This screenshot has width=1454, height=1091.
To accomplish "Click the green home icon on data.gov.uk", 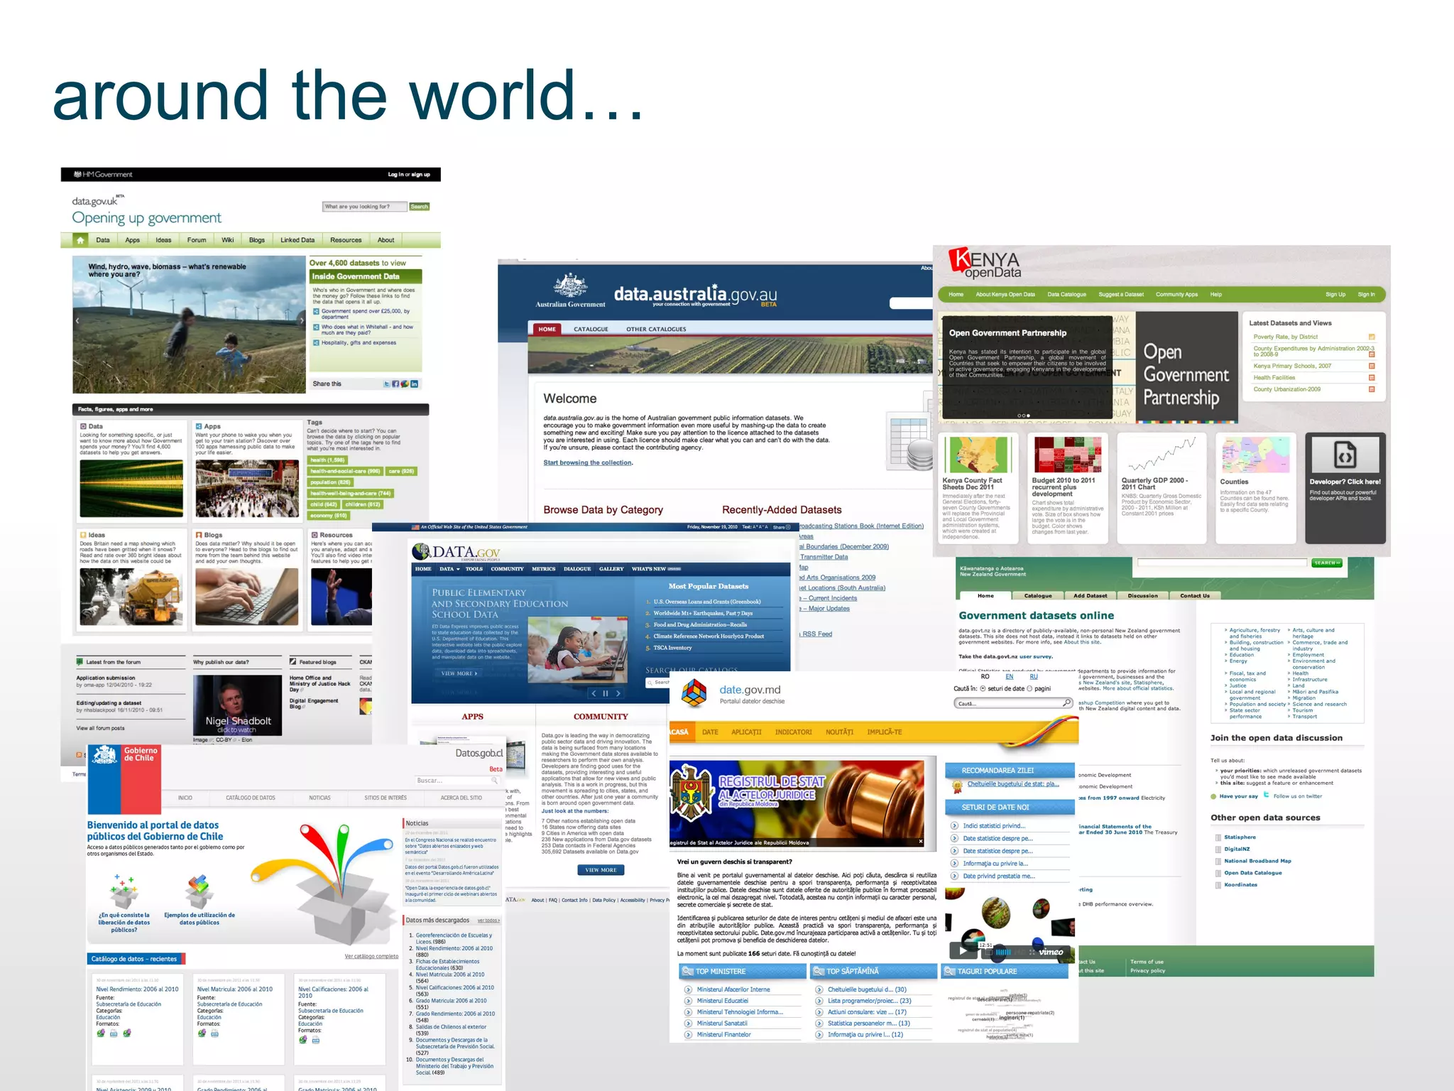I will tap(80, 240).
